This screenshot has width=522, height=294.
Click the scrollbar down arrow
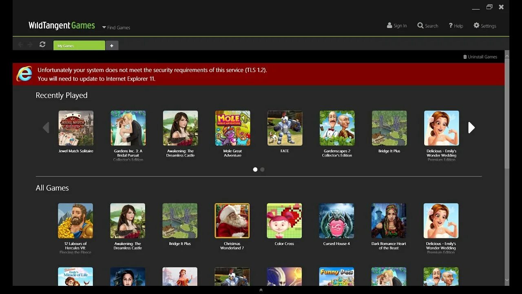[507, 281]
